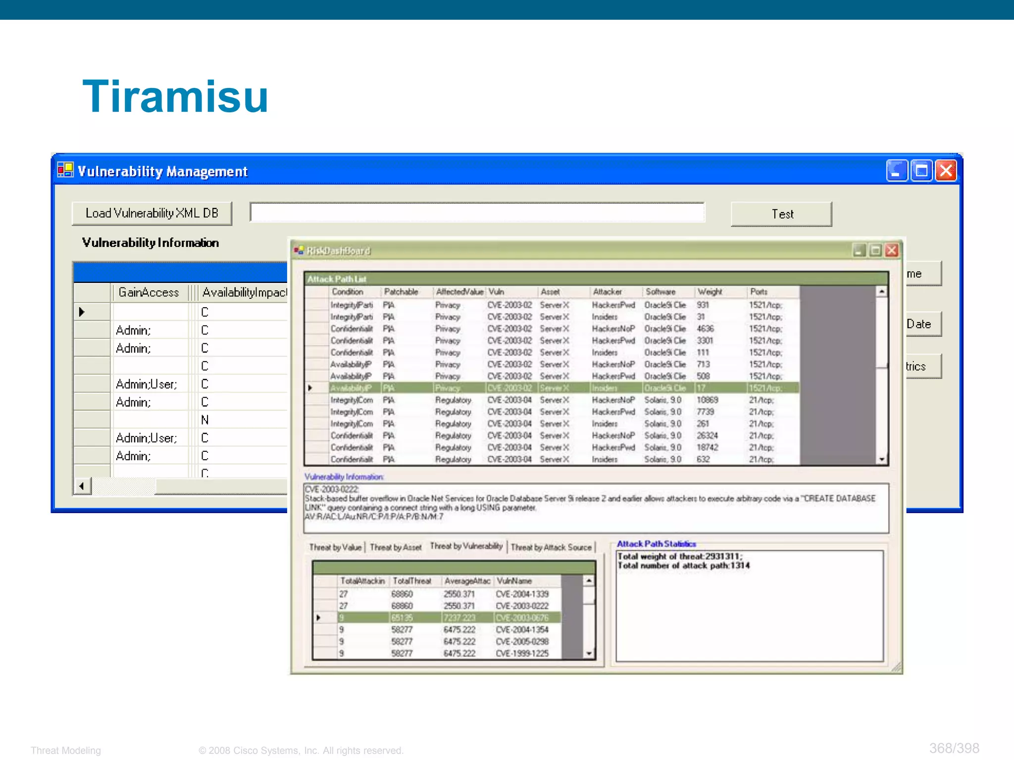Select attack path row with weight 10869
Viewport: 1014px width, 760px height.
pyautogui.click(x=552, y=400)
